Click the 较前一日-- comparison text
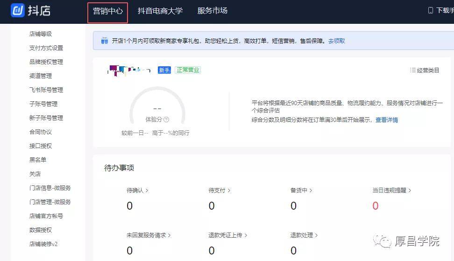The width and height of the screenshot is (454, 261). 135,133
